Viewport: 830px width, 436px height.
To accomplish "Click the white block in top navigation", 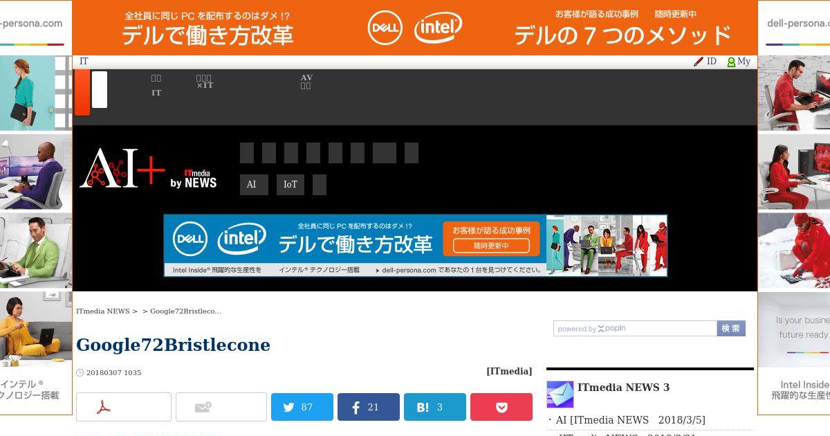I will coord(100,89).
